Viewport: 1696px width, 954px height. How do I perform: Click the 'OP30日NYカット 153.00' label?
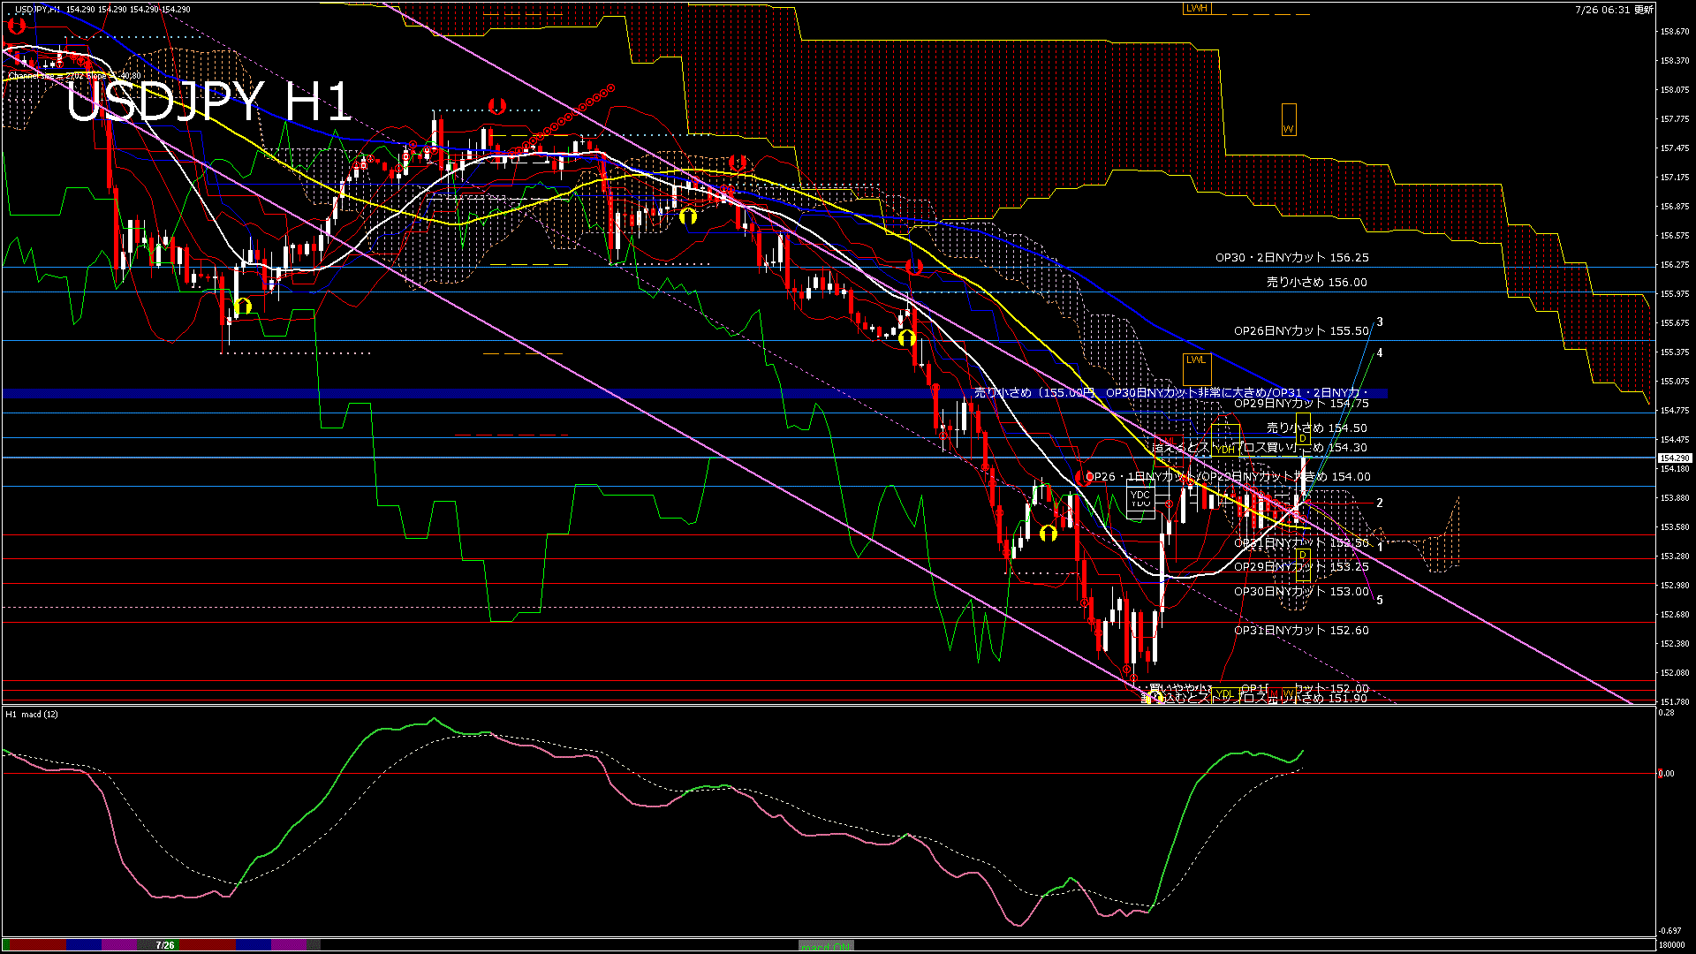(x=1301, y=592)
